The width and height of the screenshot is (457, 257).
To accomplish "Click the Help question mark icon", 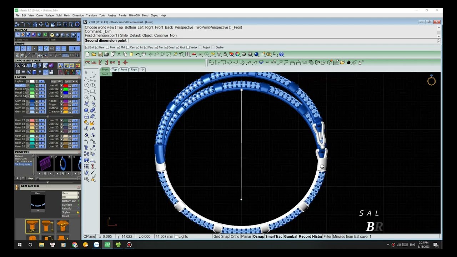I will tap(281, 54).
